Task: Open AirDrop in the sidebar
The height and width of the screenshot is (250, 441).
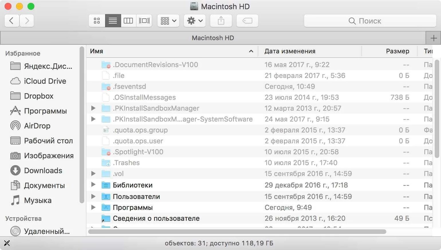Action: coord(30,126)
